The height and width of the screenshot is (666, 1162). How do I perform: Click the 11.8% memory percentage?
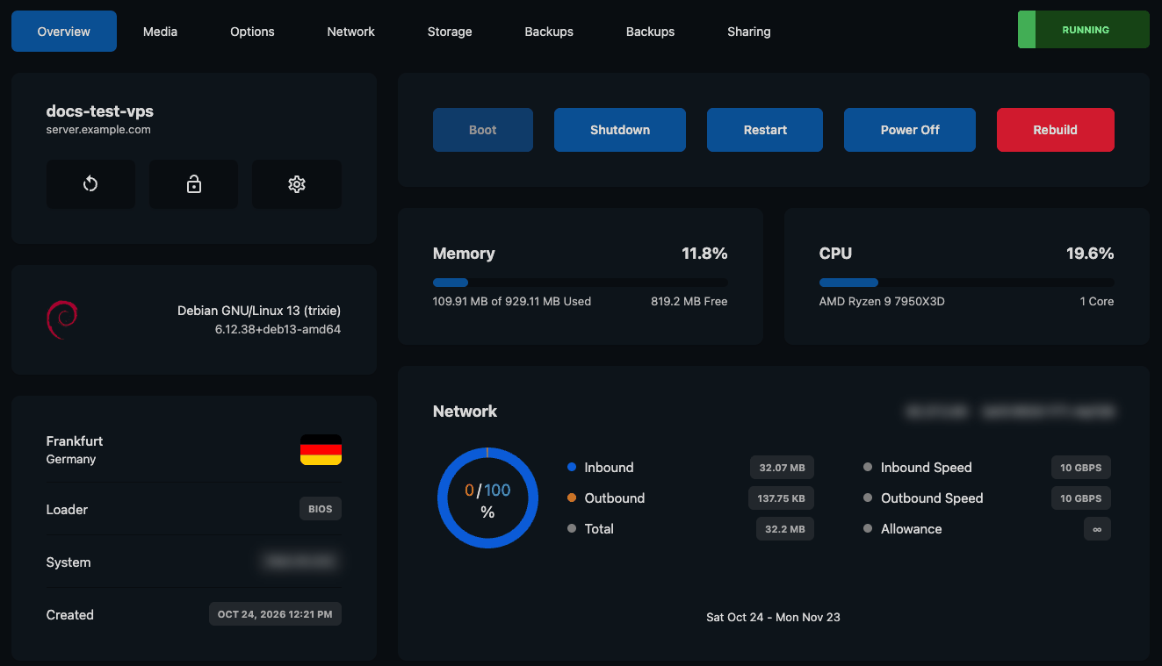705,254
